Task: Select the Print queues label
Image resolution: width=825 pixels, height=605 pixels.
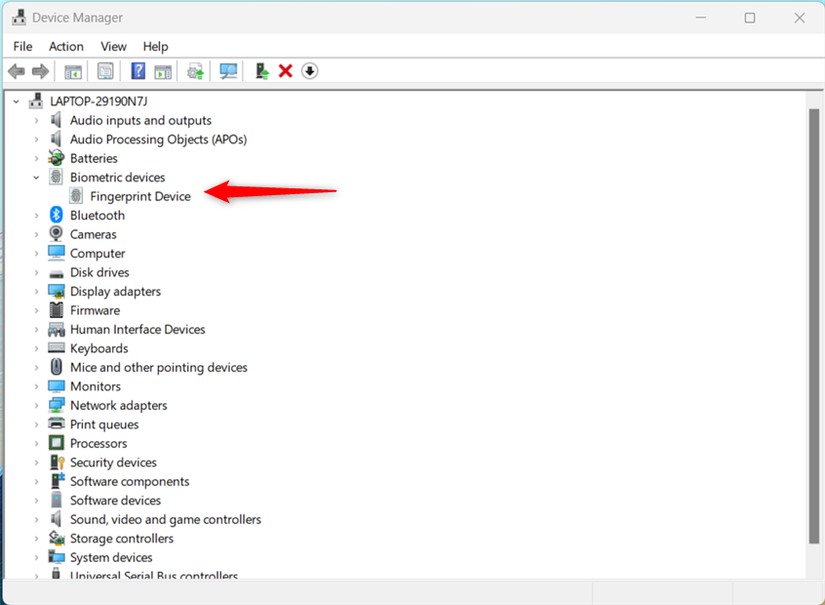Action: [104, 424]
